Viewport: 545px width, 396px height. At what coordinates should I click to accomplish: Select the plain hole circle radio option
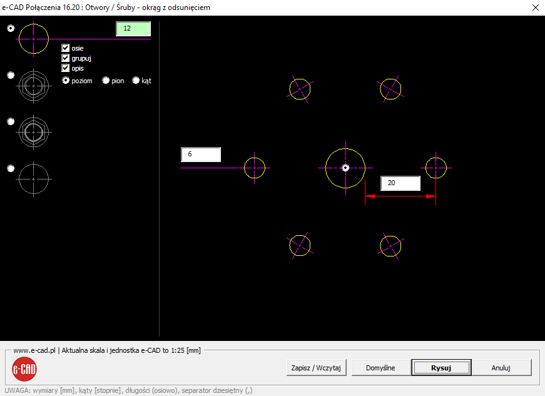point(11,28)
